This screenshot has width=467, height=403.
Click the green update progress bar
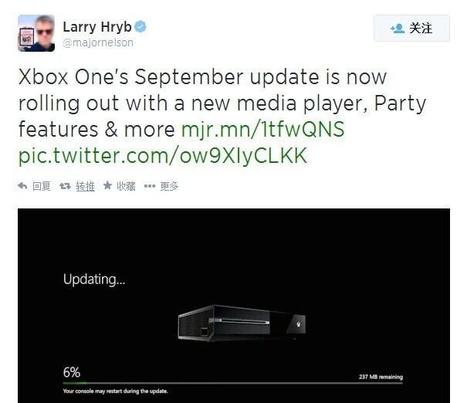coord(233,383)
